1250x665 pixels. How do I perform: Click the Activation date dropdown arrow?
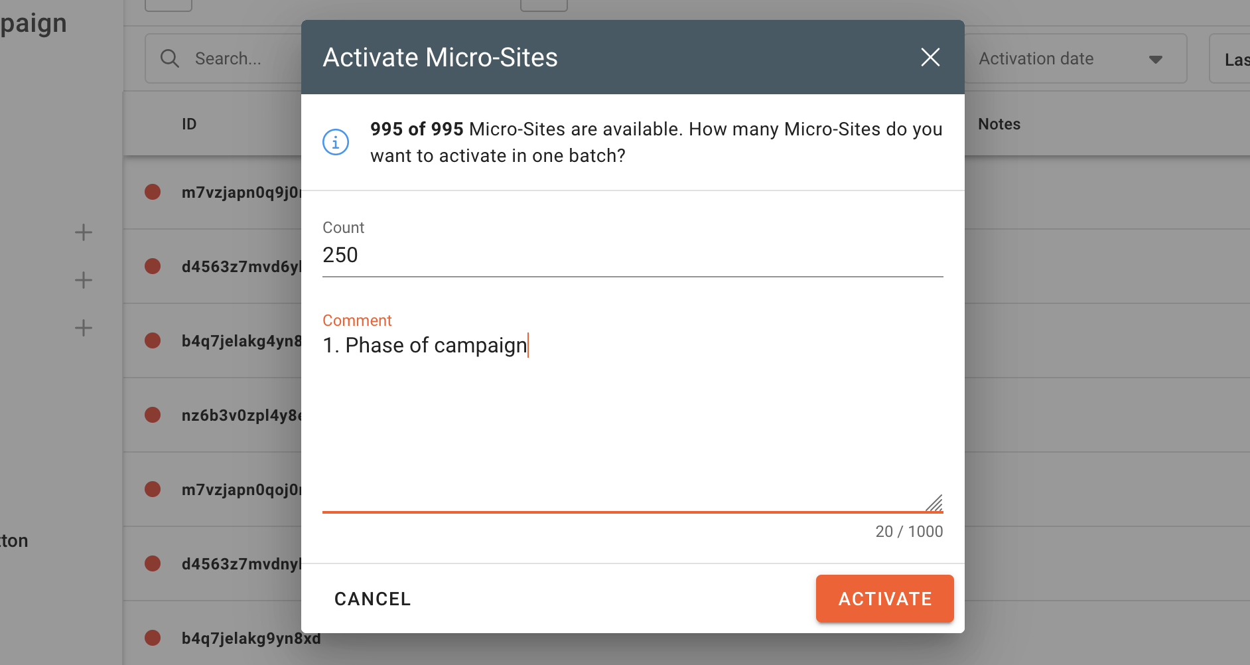(x=1155, y=60)
